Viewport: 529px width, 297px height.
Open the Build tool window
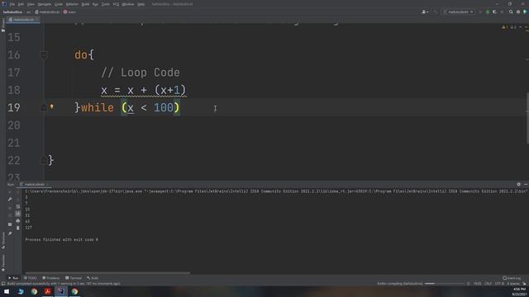(x=93, y=278)
